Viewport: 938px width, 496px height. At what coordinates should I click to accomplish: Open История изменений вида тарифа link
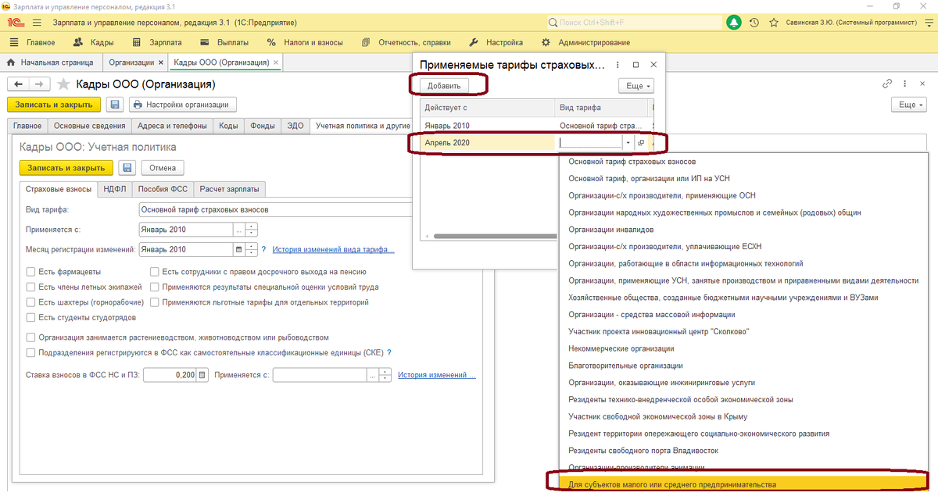[x=334, y=250]
